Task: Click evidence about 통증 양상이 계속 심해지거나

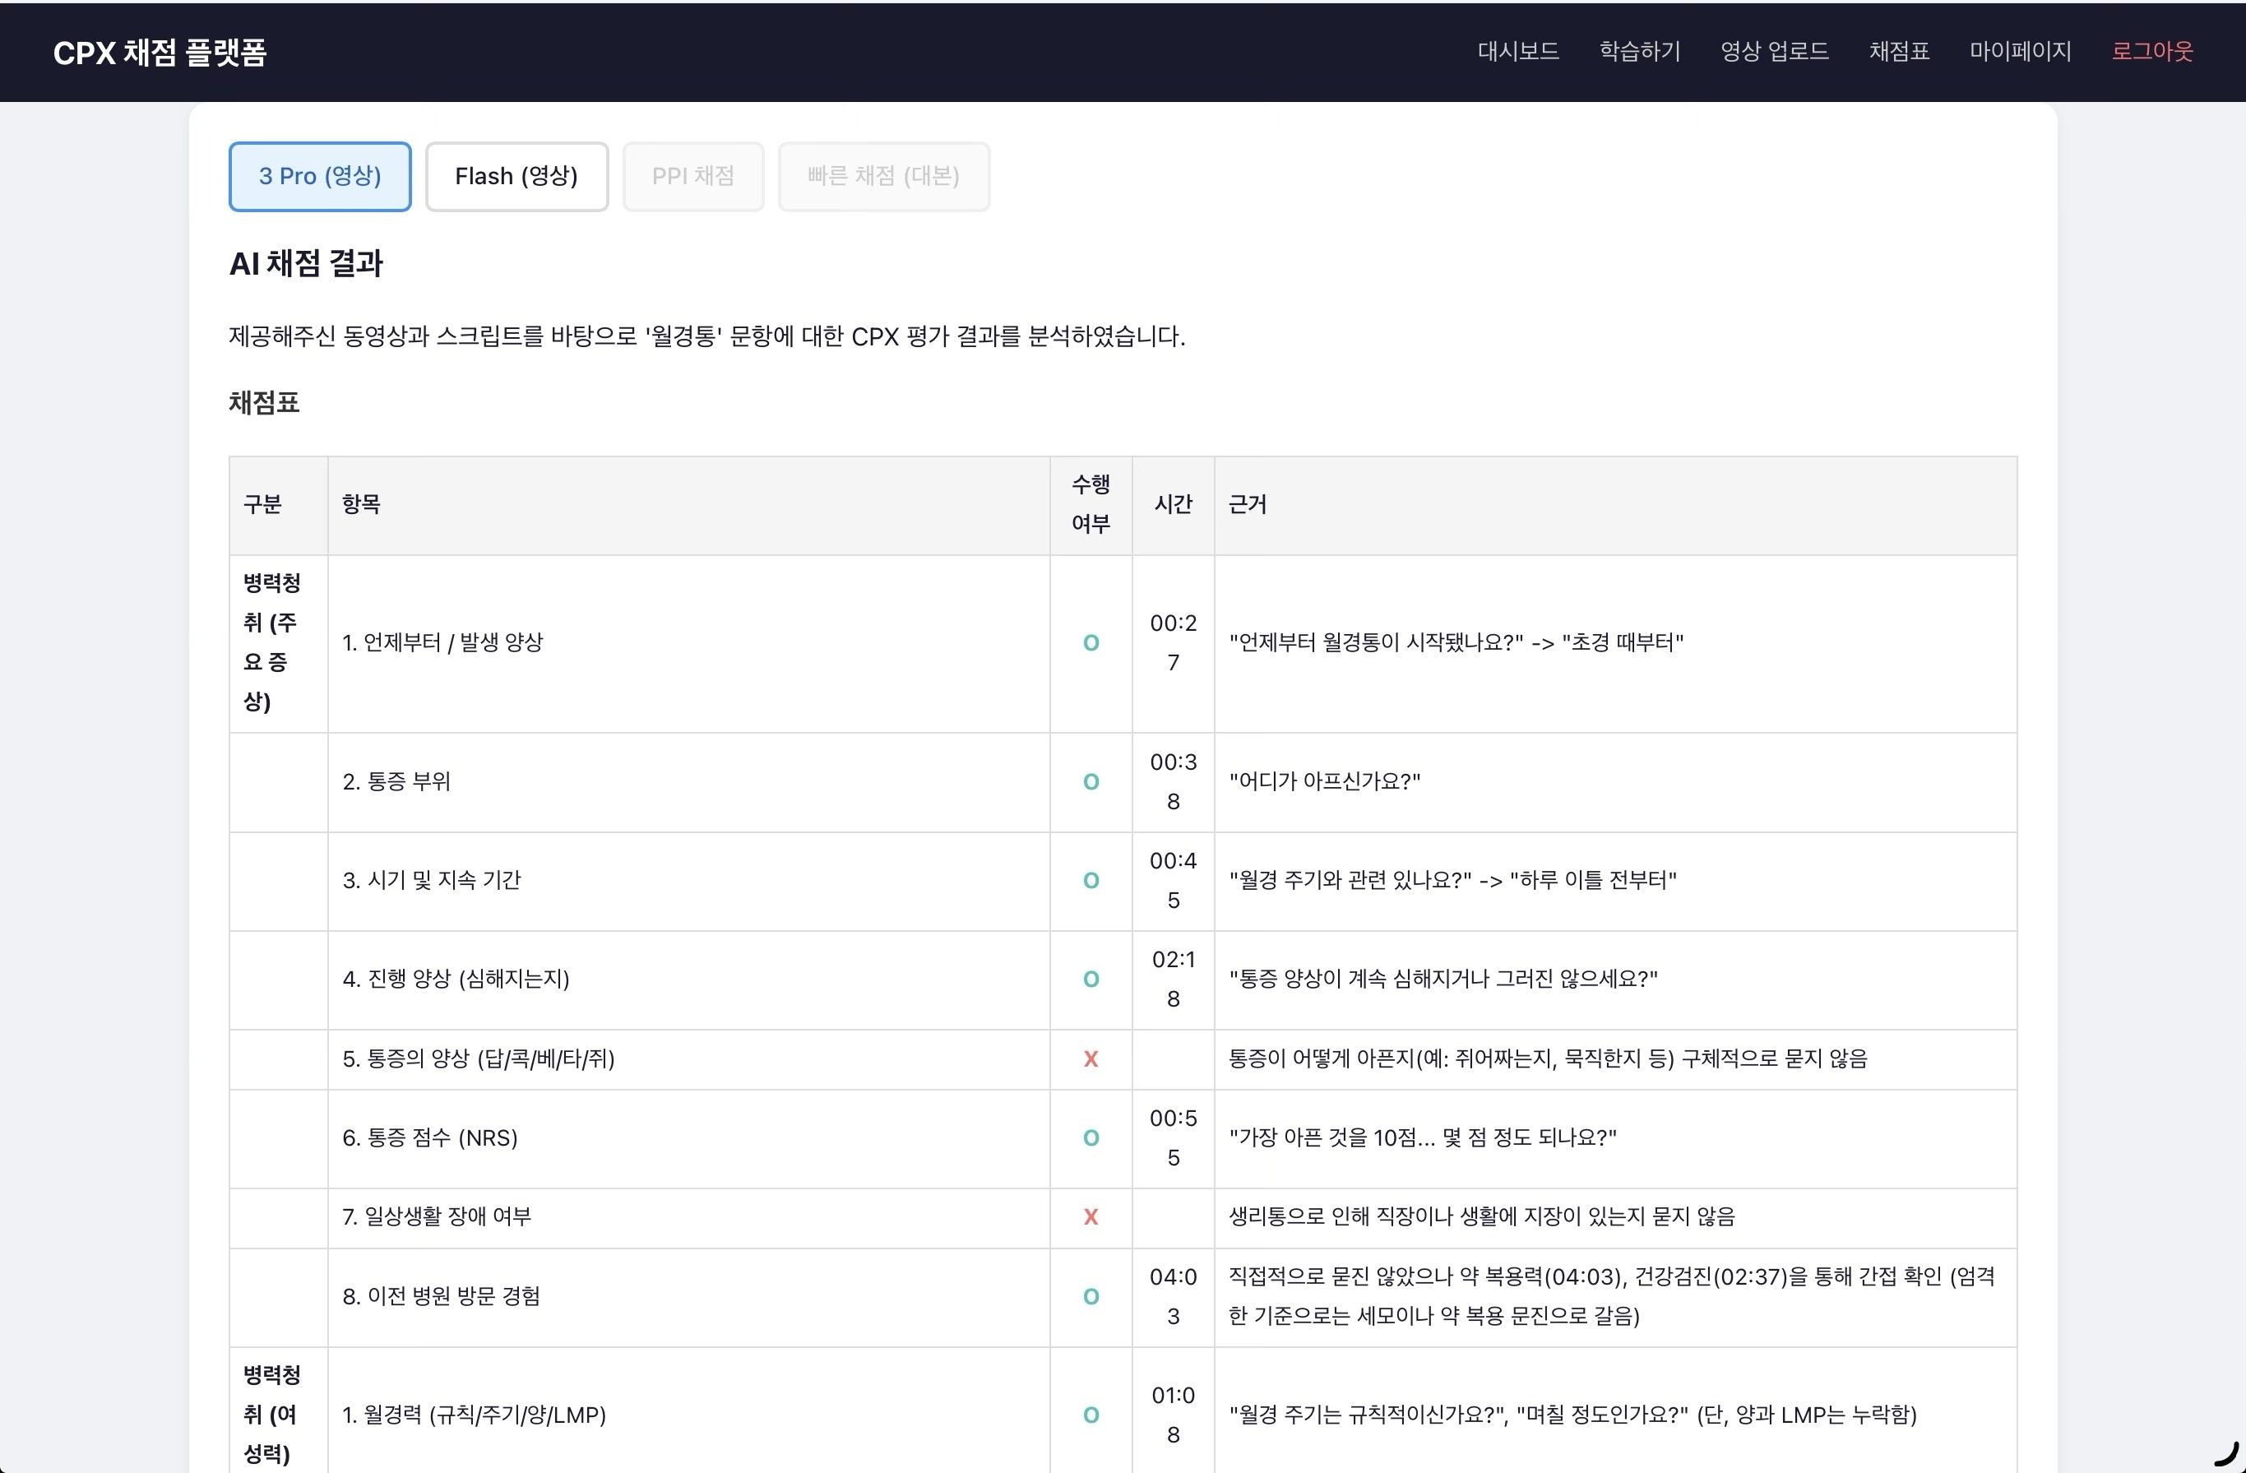Action: point(1443,980)
